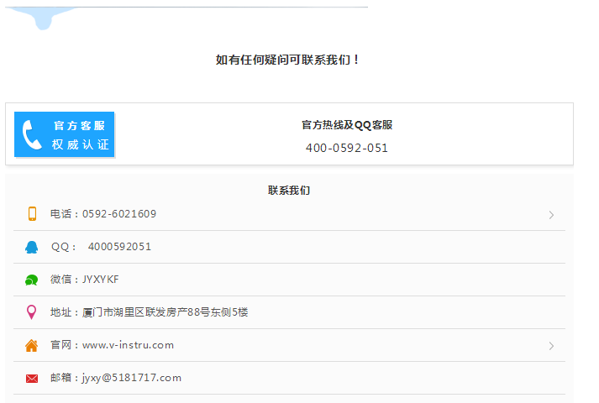Select the email address jyxy@5181717.com
599x403 pixels.
pyautogui.click(x=131, y=378)
